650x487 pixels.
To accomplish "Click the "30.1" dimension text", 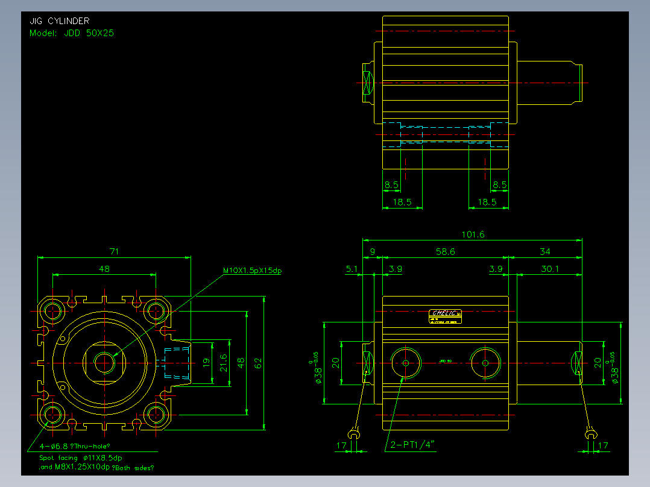I will tap(550, 269).
